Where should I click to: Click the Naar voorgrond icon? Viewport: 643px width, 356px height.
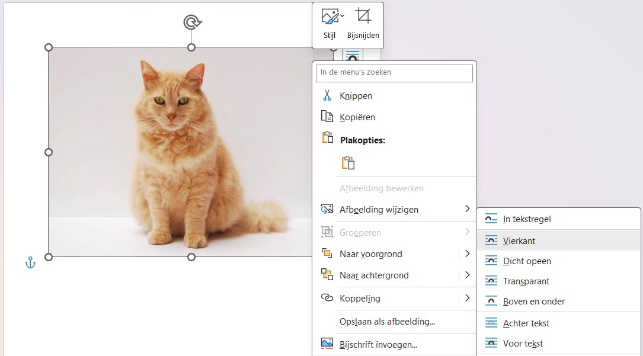click(327, 254)
